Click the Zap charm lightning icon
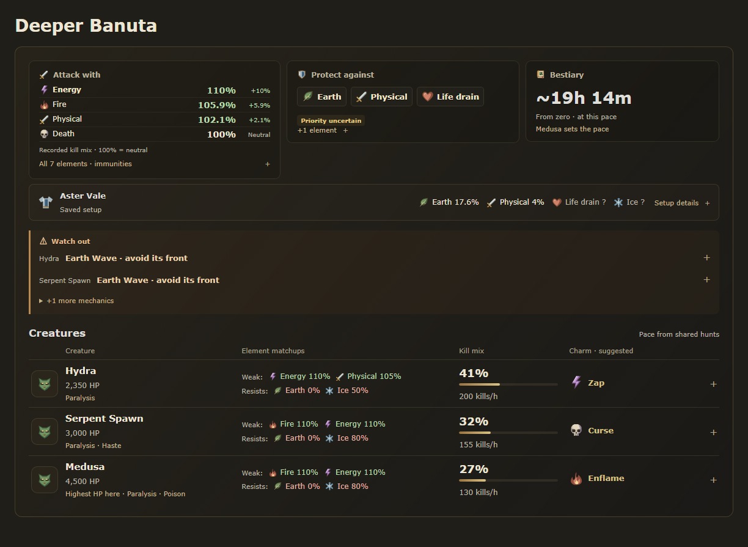748x547 pixels. [576, 383]
